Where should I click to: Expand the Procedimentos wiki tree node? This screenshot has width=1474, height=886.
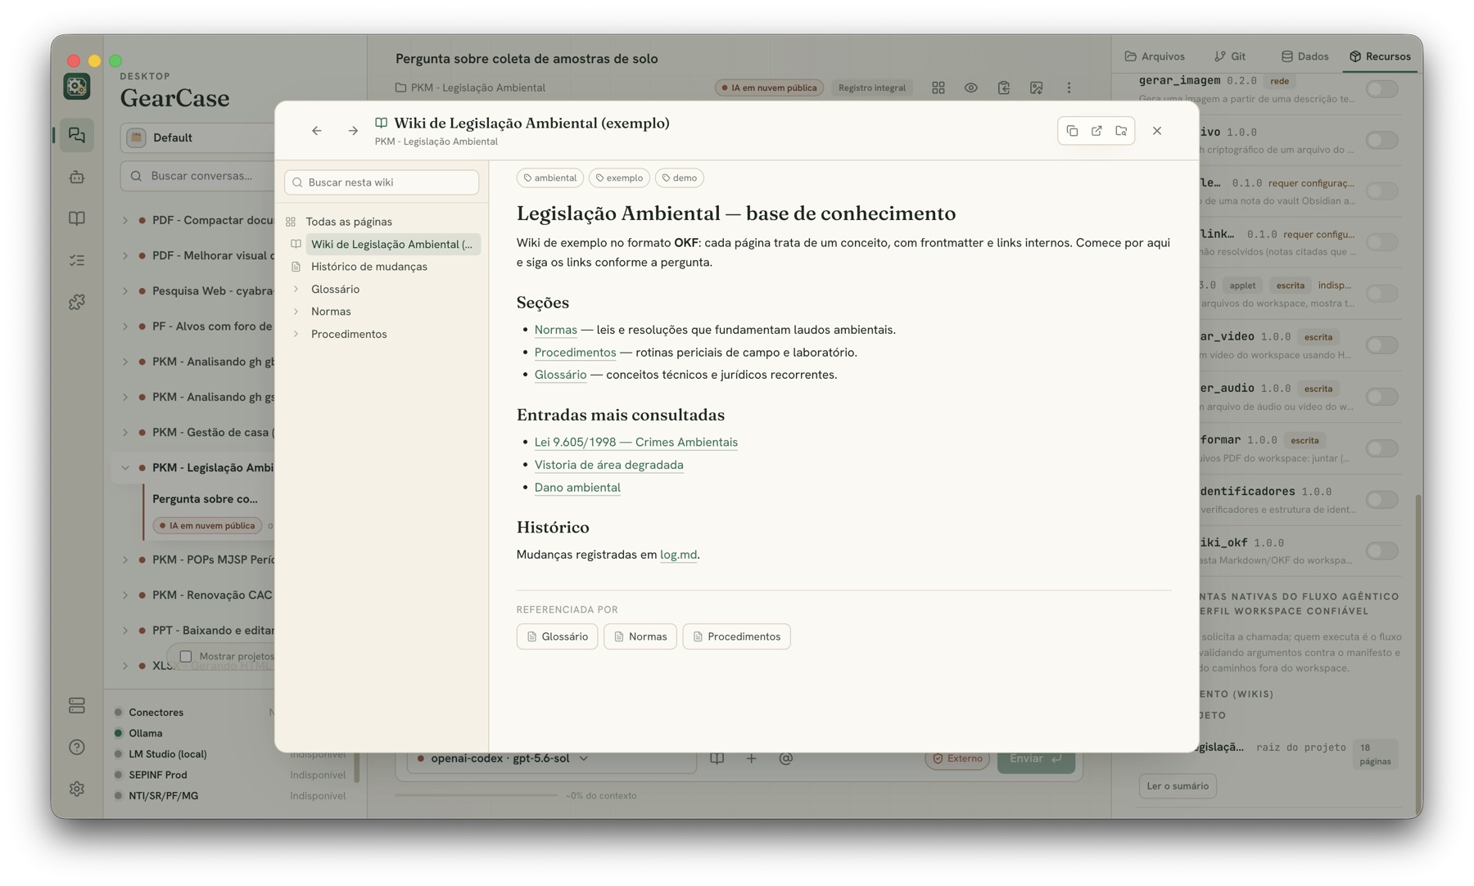tap(296, 334)
